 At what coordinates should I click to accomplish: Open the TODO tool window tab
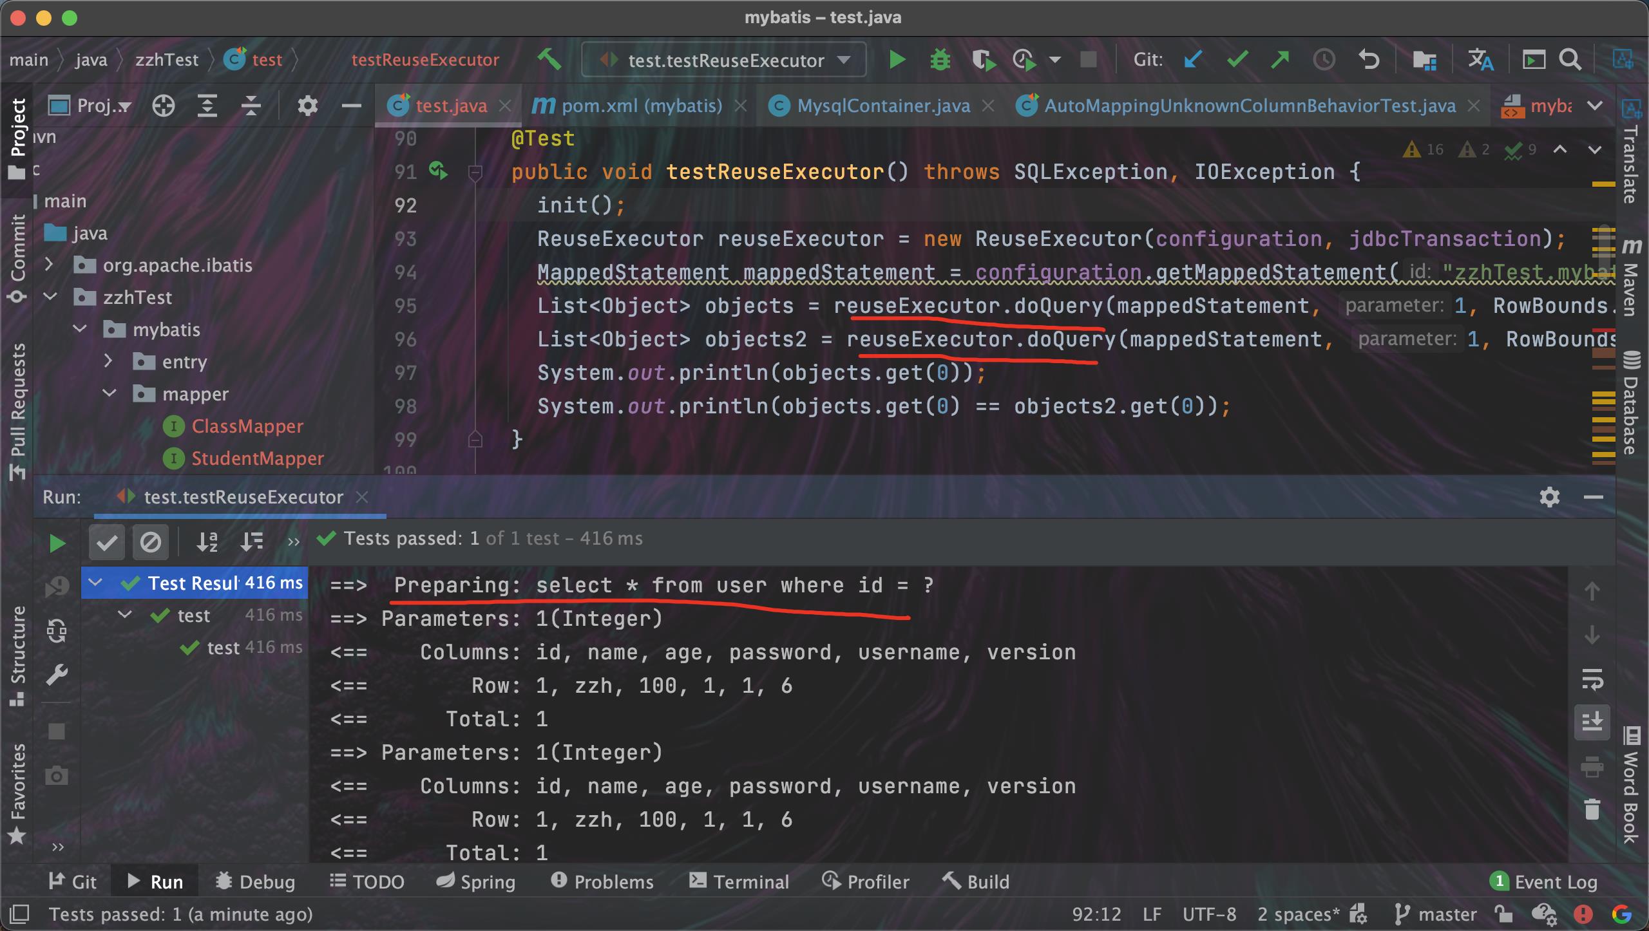tap(367, 881)
